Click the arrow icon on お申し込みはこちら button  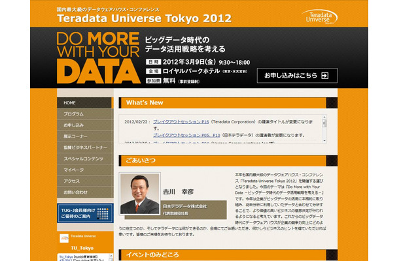point(325,76)
